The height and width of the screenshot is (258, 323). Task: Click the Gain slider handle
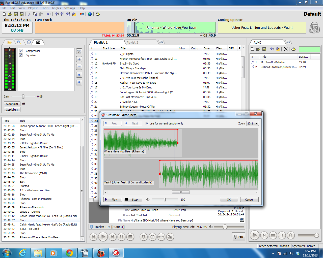[23, 96]
